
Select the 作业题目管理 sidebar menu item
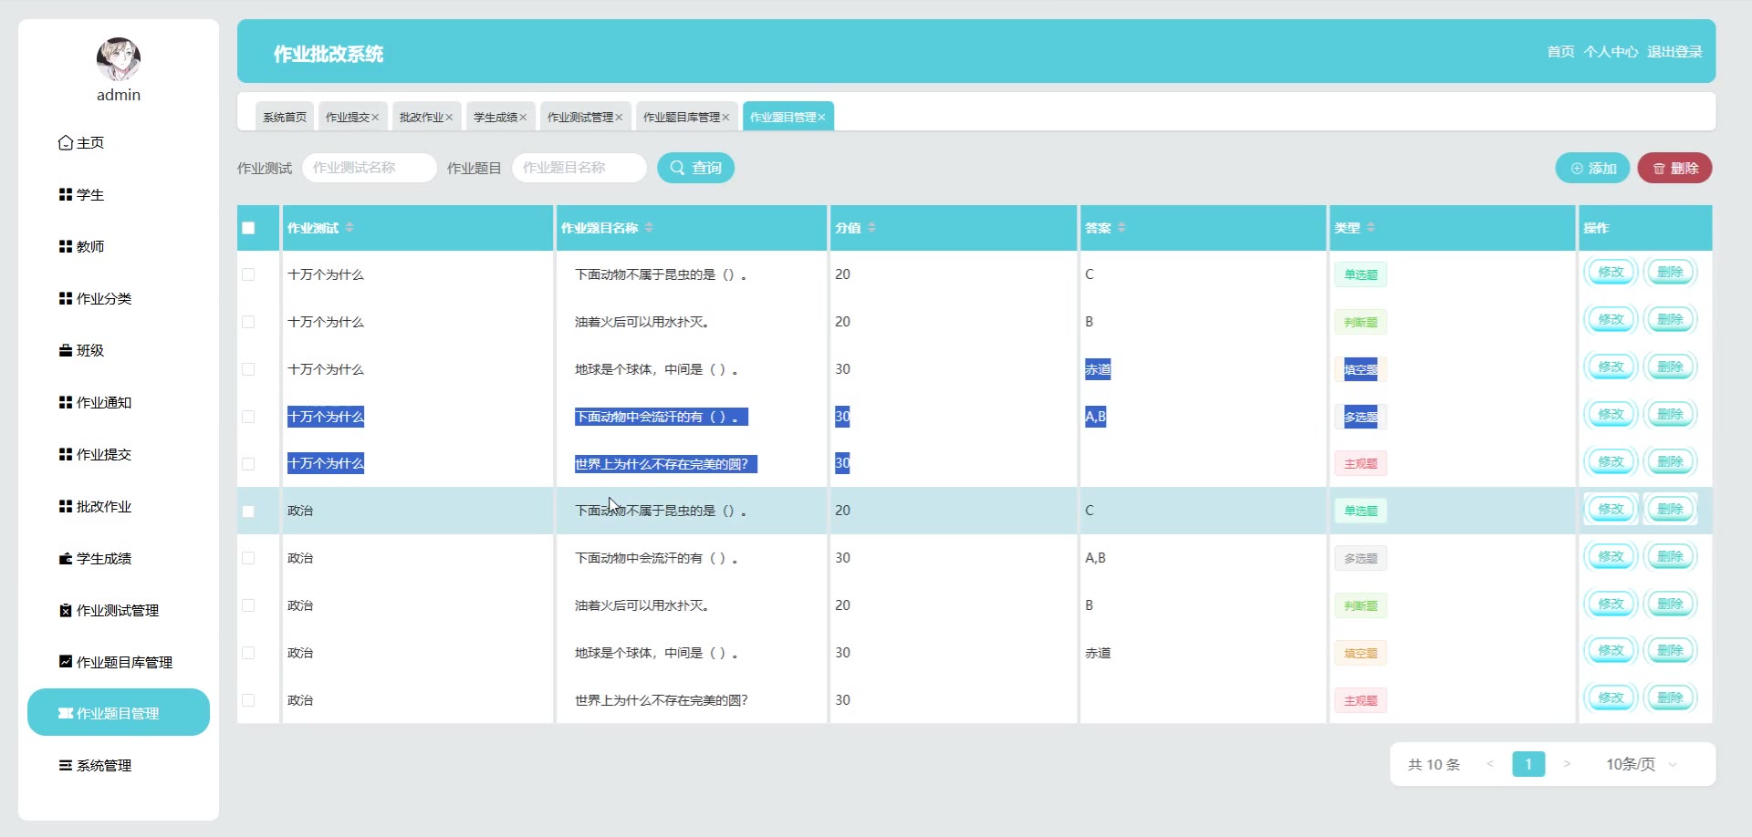point(119,712)
